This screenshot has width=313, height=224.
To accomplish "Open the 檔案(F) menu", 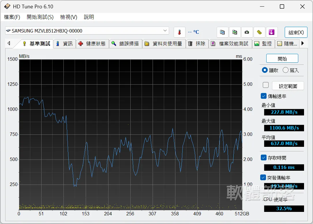I will [x=12, y=17].
